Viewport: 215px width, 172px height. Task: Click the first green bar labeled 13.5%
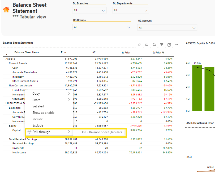pos(197,88)
